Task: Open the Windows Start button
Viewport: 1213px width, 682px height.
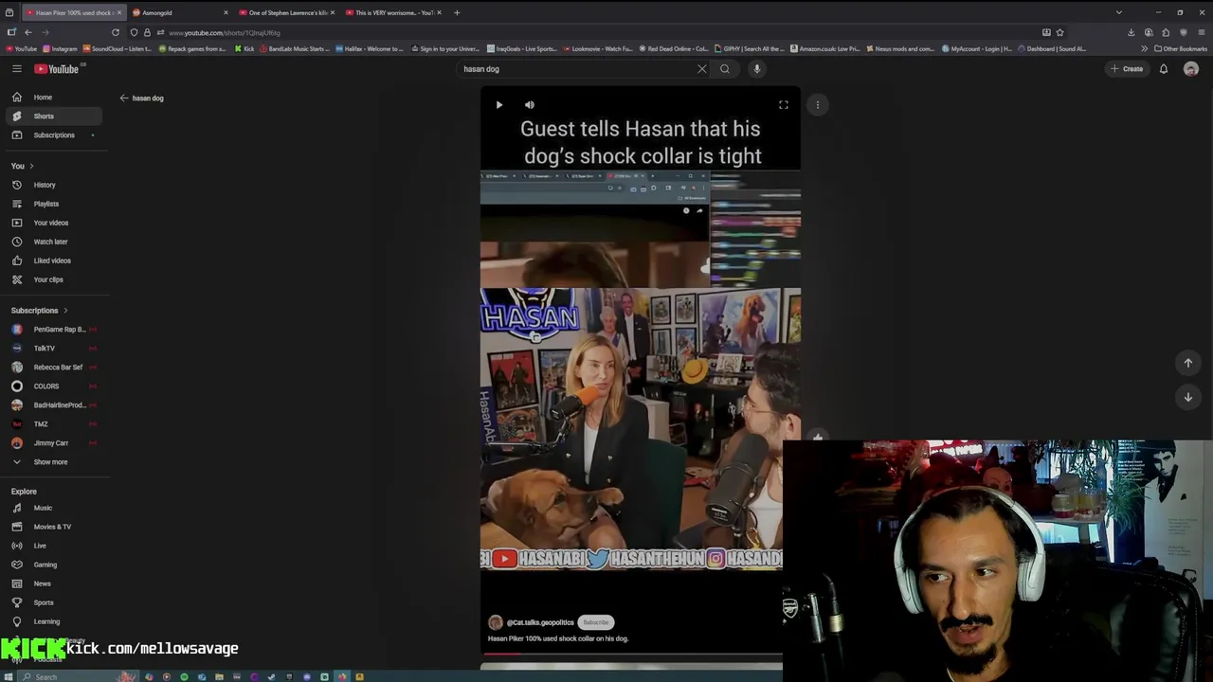Action: (x=9, y=676)
